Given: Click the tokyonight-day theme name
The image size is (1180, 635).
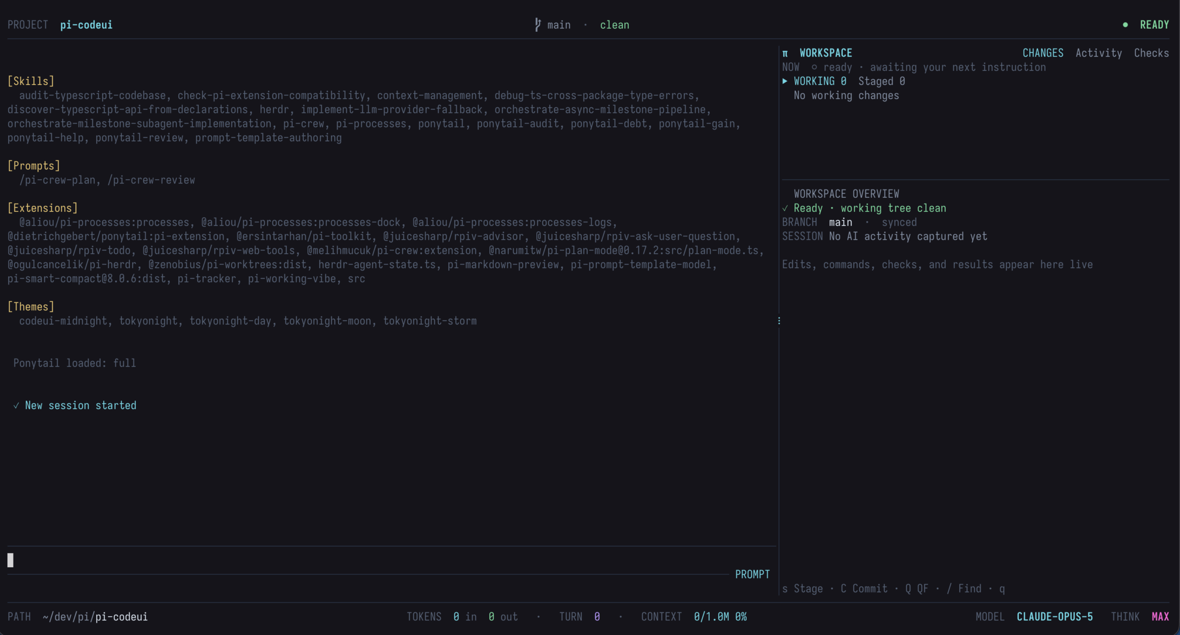Looking at the screenshot, I should 230,321.
